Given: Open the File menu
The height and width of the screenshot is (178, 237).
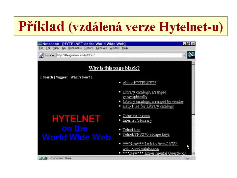Looking at the screenshot, I should (41, 48).
